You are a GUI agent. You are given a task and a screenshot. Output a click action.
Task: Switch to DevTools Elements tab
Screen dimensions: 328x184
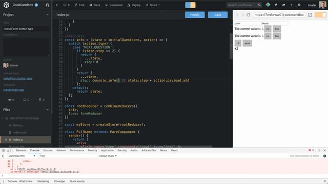click(21, 150)
